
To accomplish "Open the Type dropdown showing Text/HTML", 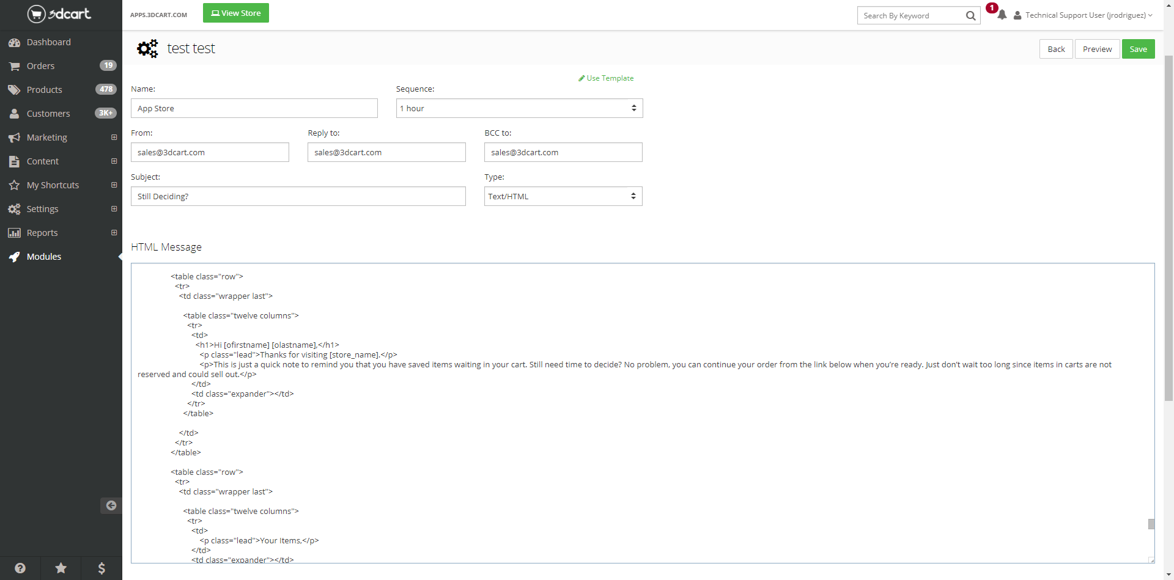I will click(563, 196).
